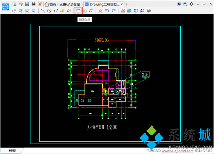Activate the pan move view tool
This screenshot has width=214, height=154.
(14, 10)
